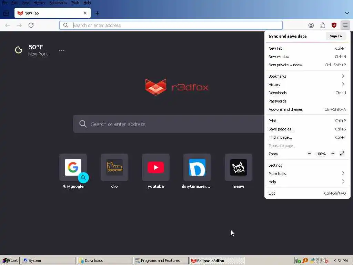Reload the page with refresh icon
The width and height of the screenshot is (353, 265).
(x=31, y=25)
